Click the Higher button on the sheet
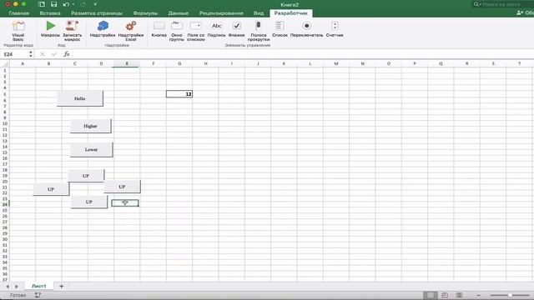 pyautogui.click(x=91, y=126)
